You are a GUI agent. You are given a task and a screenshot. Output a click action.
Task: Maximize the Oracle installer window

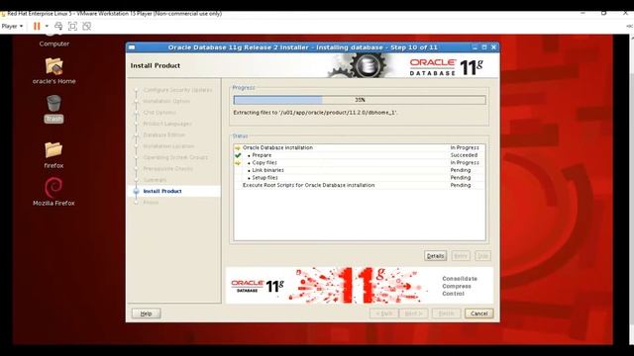point(484,47)
